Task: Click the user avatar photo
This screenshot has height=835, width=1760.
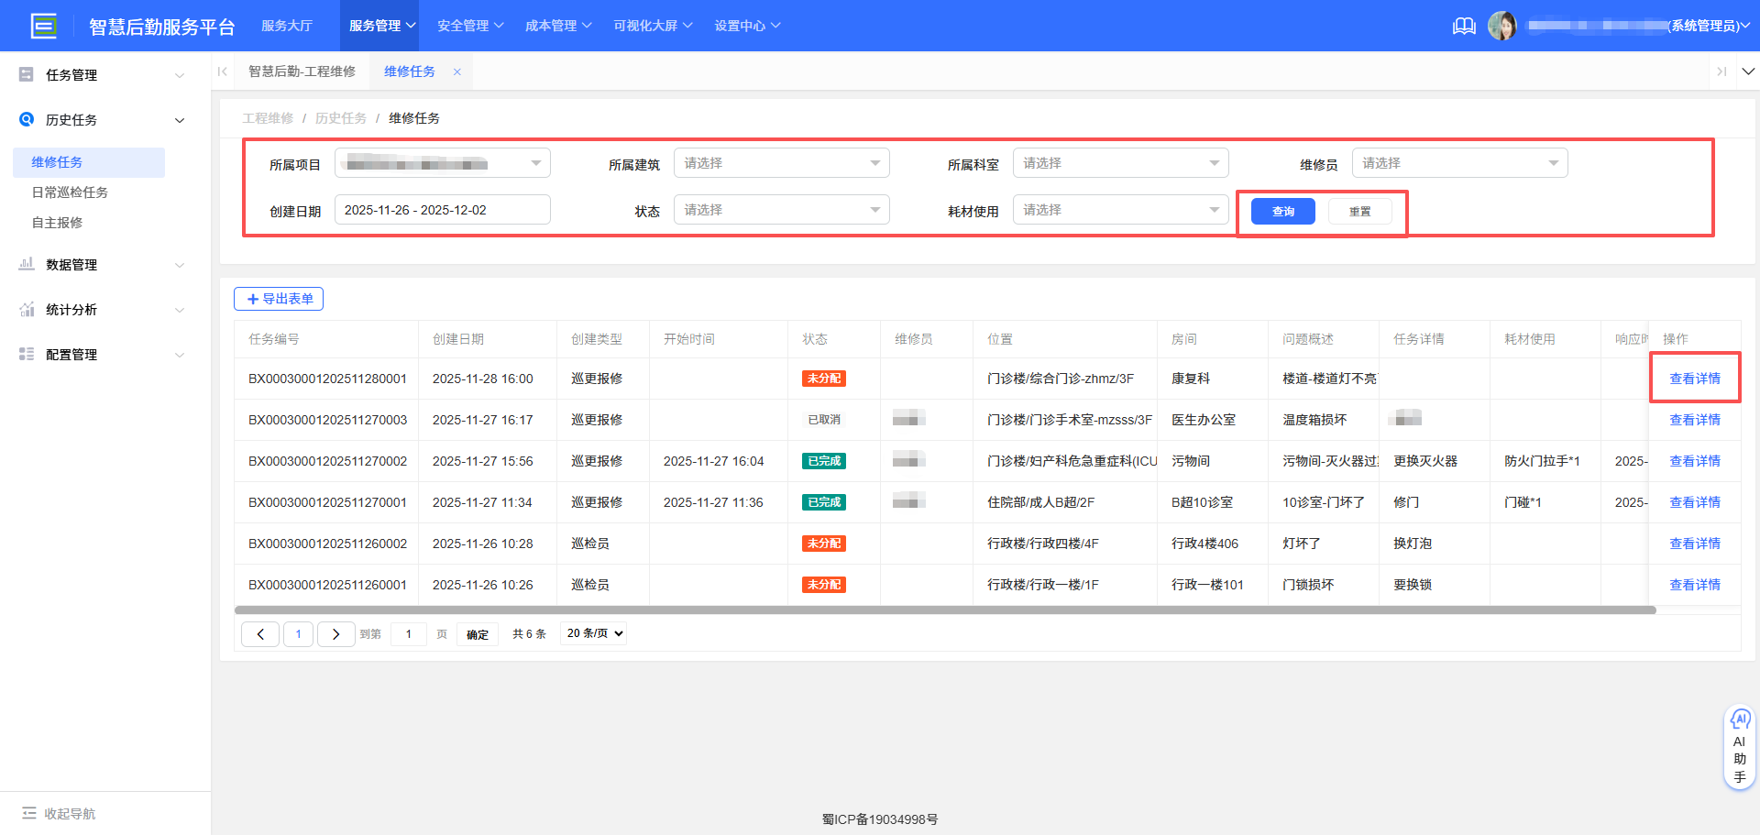Action: pos(1503,26)
